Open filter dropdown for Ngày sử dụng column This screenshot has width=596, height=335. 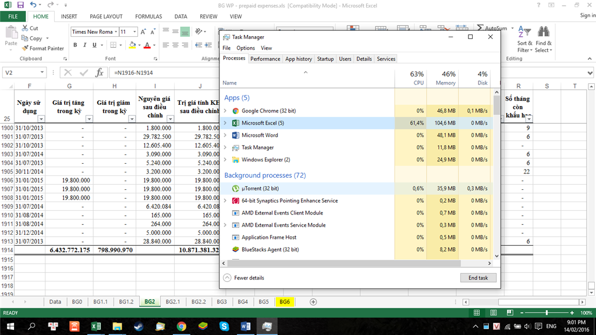tap(41, 119)
